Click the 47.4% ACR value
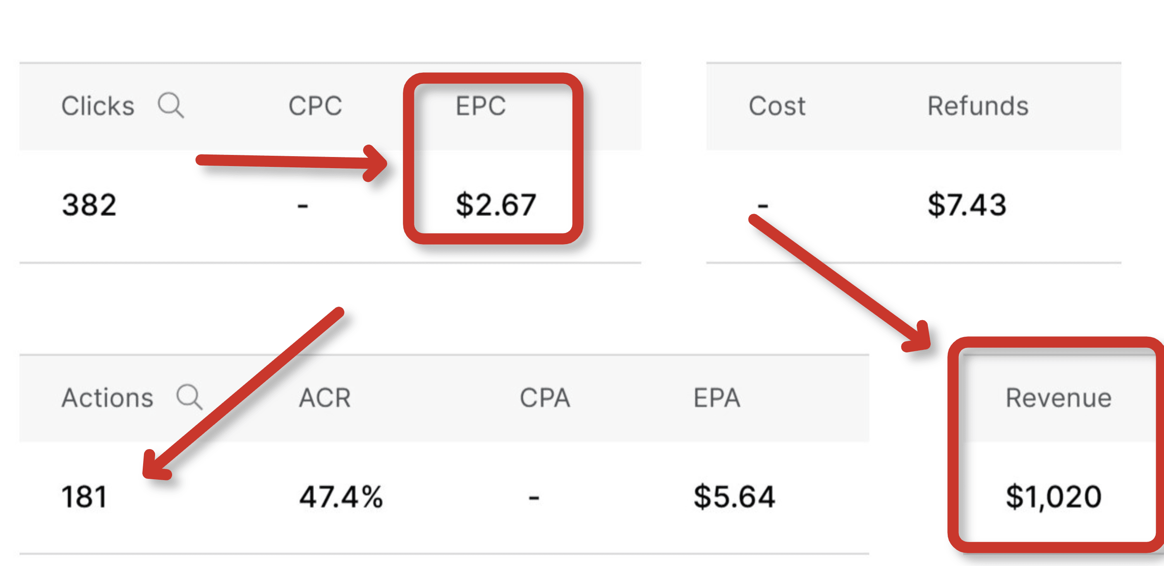 [x=341, y=497]
